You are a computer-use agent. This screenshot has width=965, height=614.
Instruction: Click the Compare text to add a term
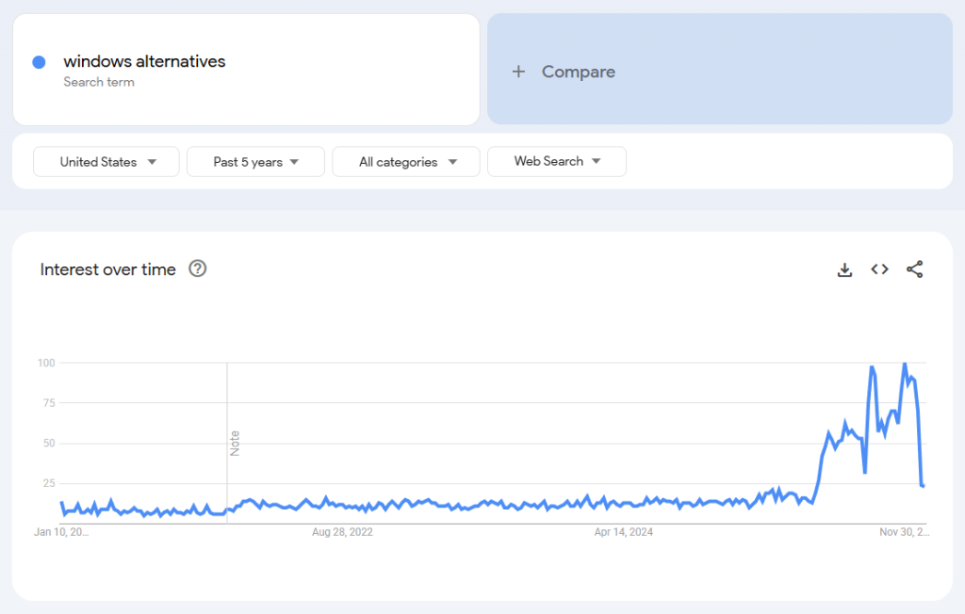(x=578, y=72)
